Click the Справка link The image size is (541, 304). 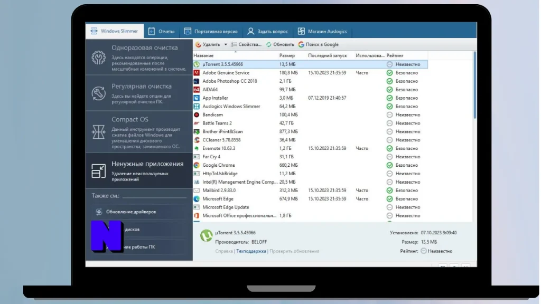coord(224,251)
